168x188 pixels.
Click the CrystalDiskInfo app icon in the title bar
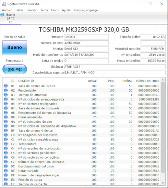(x=4, y=4)
